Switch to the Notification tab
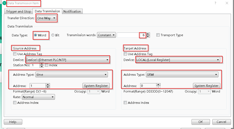234x129 pixels. [x=72, y=12]
